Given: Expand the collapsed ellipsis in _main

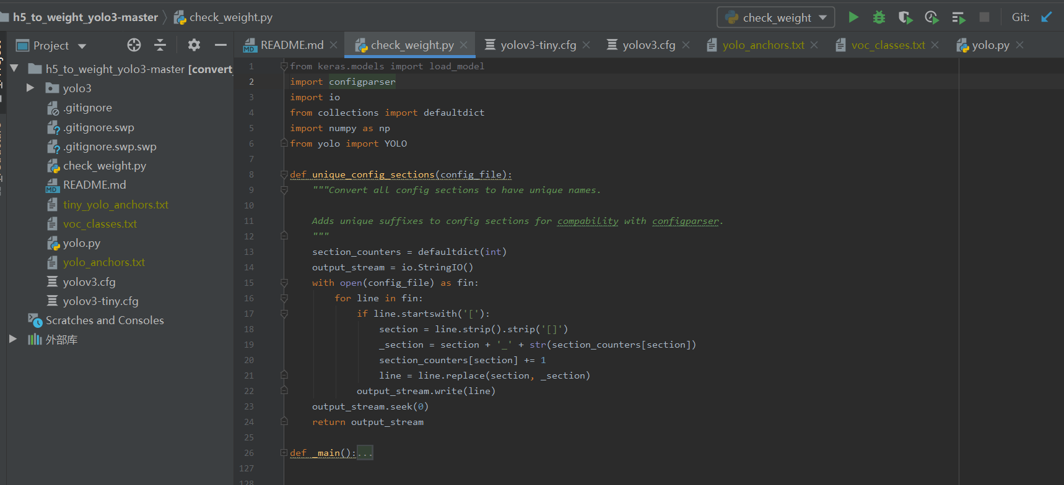Looking at the screenshot, I should point(365,453).
